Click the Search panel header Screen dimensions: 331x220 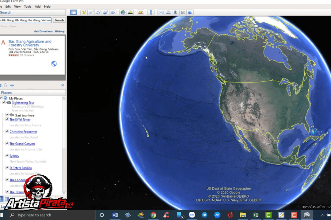33,13
